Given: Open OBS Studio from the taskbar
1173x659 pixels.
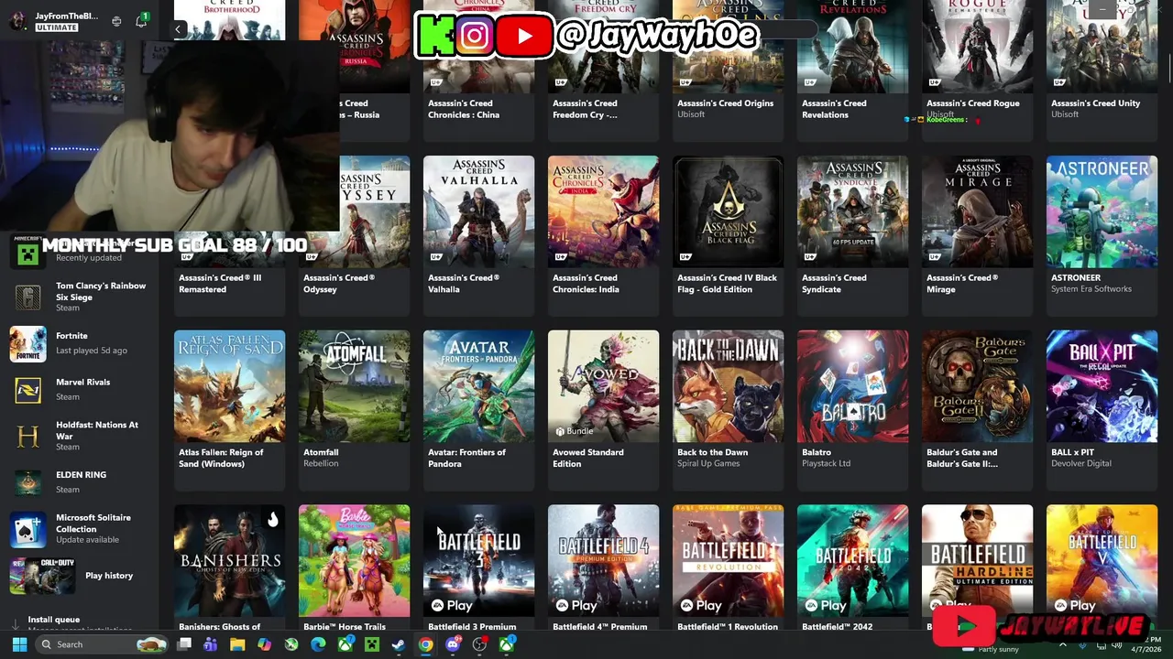Looking at the screenshot, I should click(x=479, y=644).
